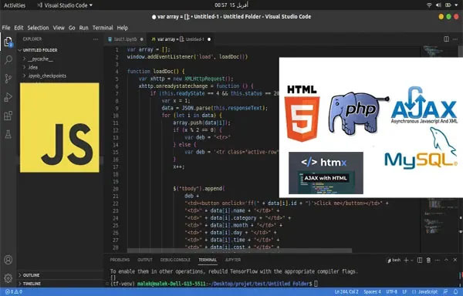Screen dimensions: 463x296
Task: Open the Explorer view in activity bar
Action: coord(8,42)
